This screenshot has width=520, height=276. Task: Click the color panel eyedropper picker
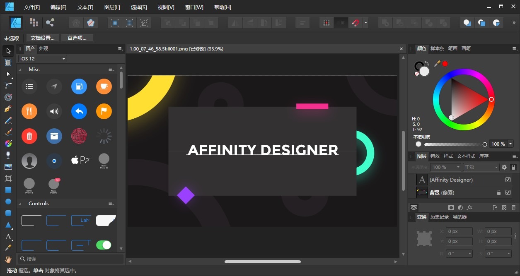coord(437,64)
